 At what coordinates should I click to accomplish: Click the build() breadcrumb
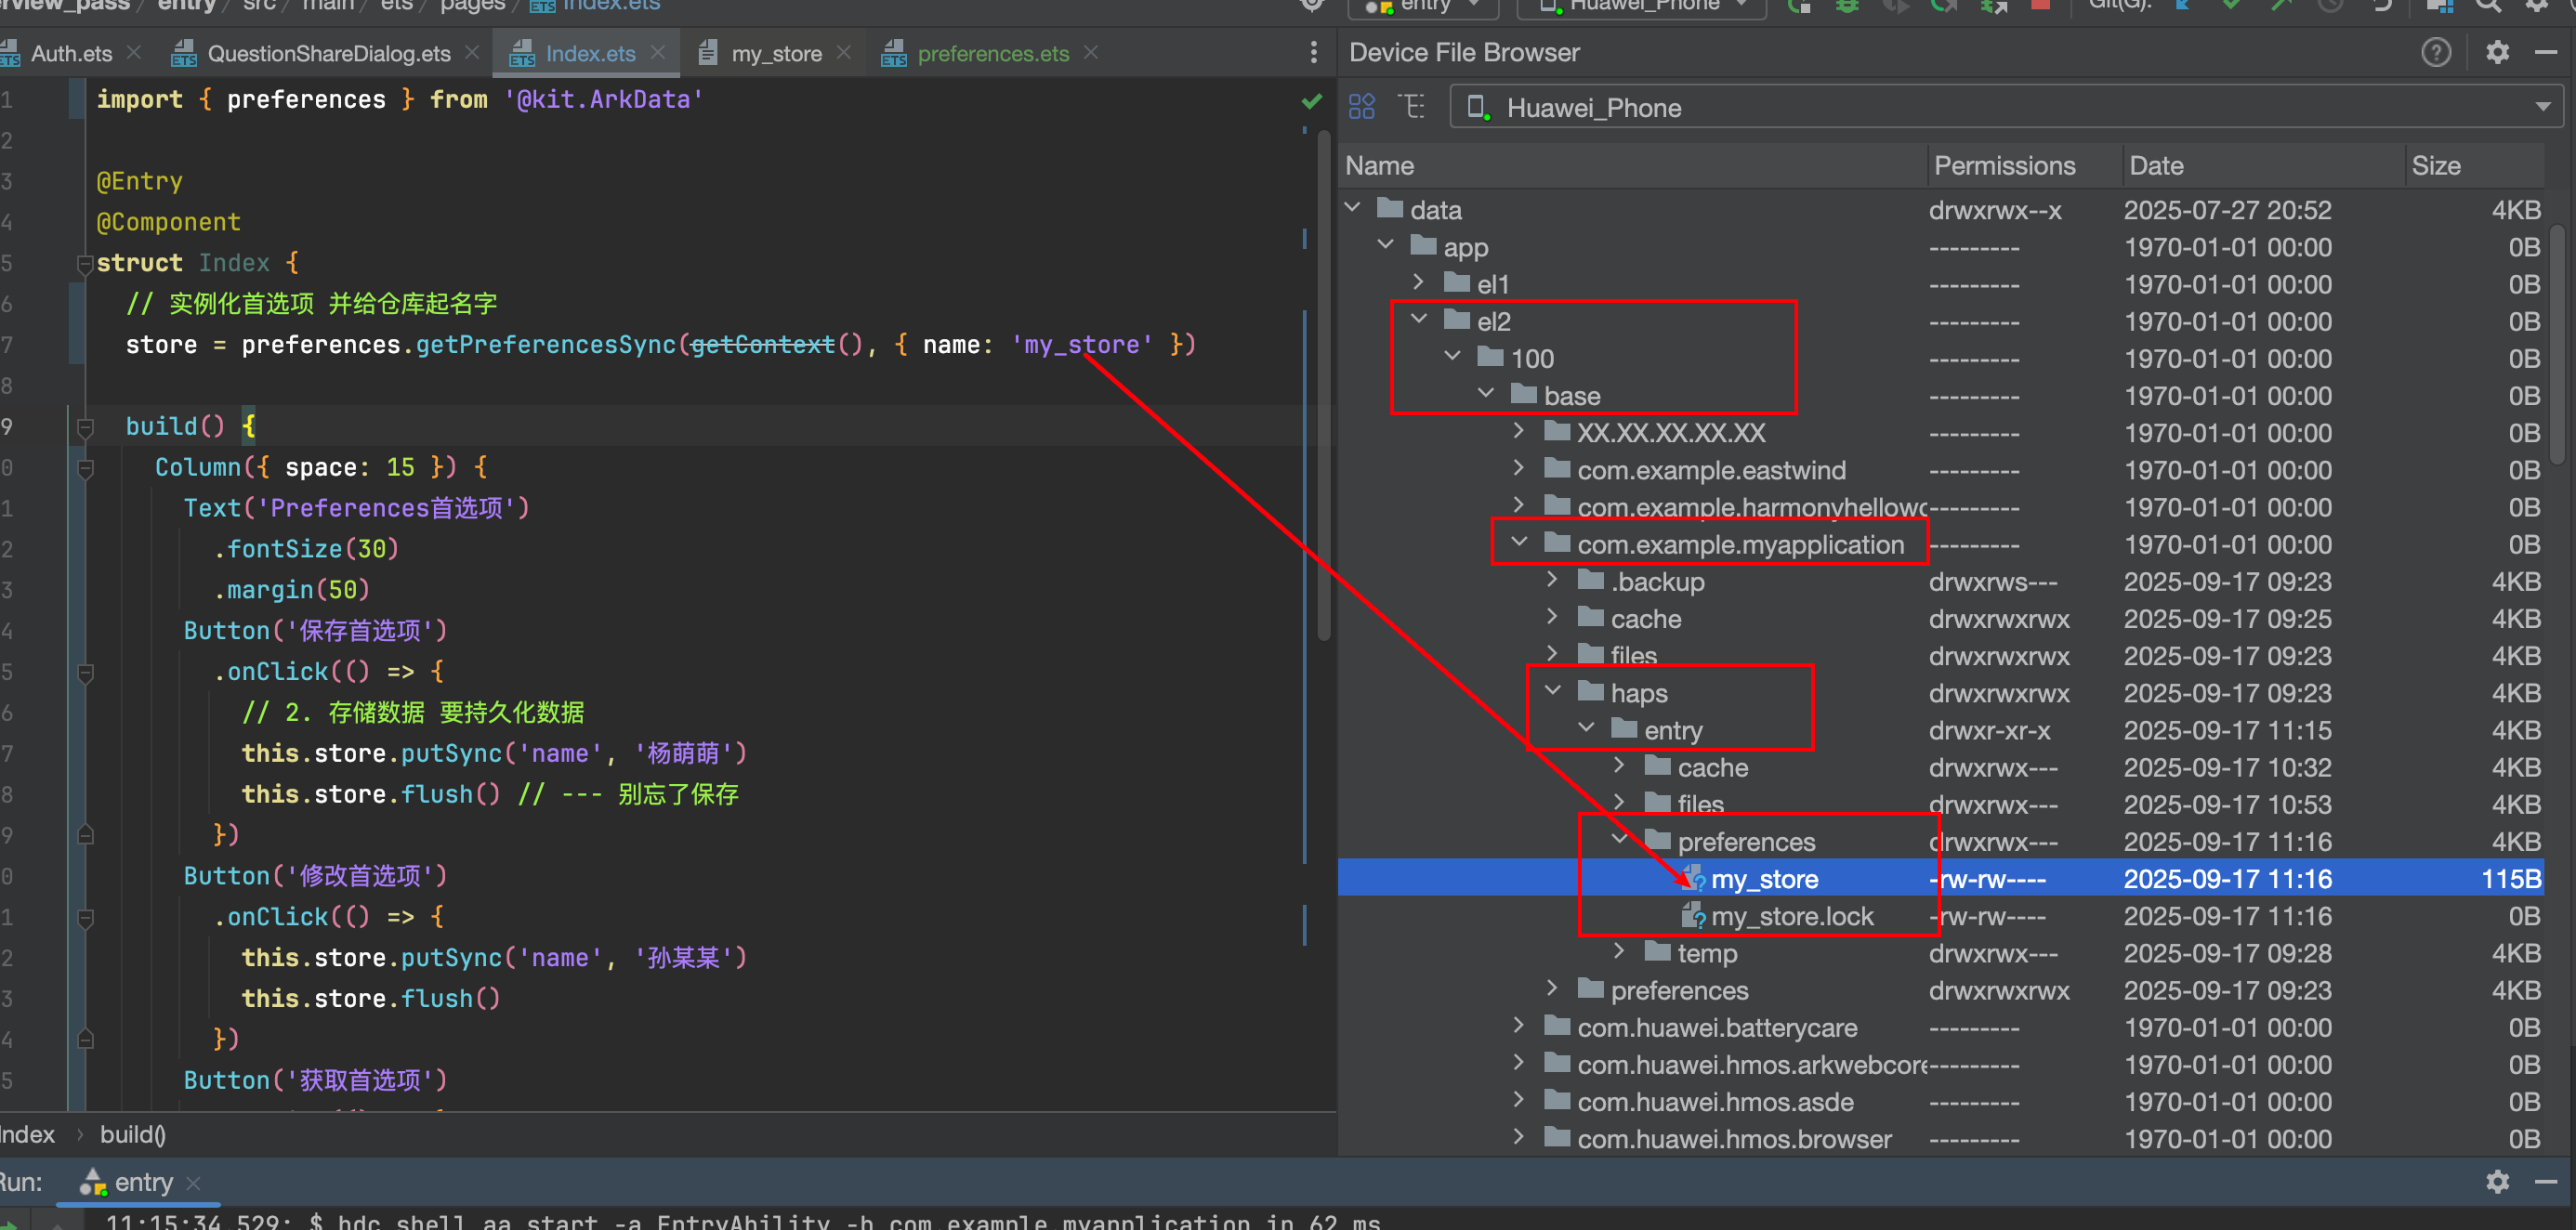pos(133,1134)
